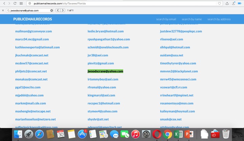Open leslie.bryan@hotmail.com link
244x141 pixels.
[x=105, y=31]
